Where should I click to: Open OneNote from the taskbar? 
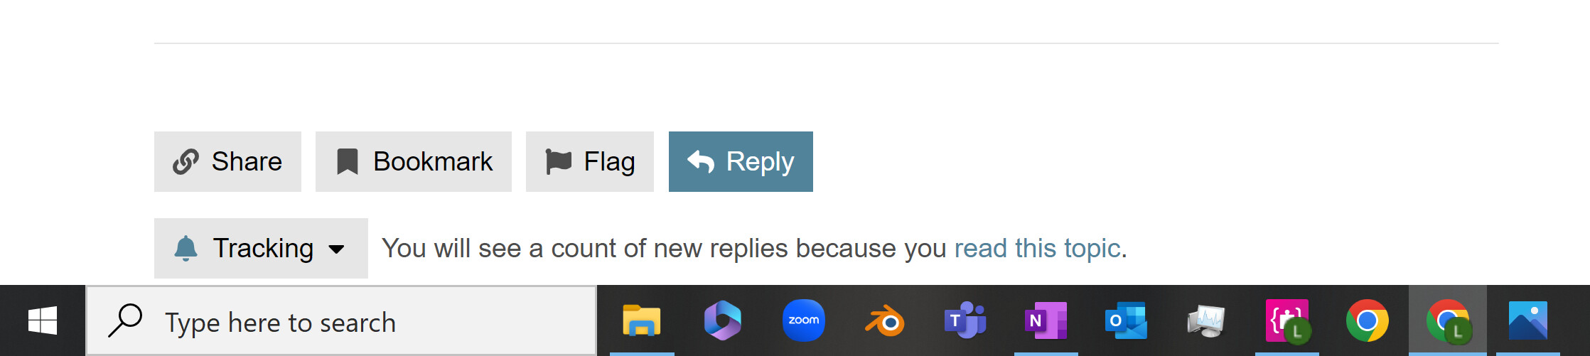(1046, 320)
